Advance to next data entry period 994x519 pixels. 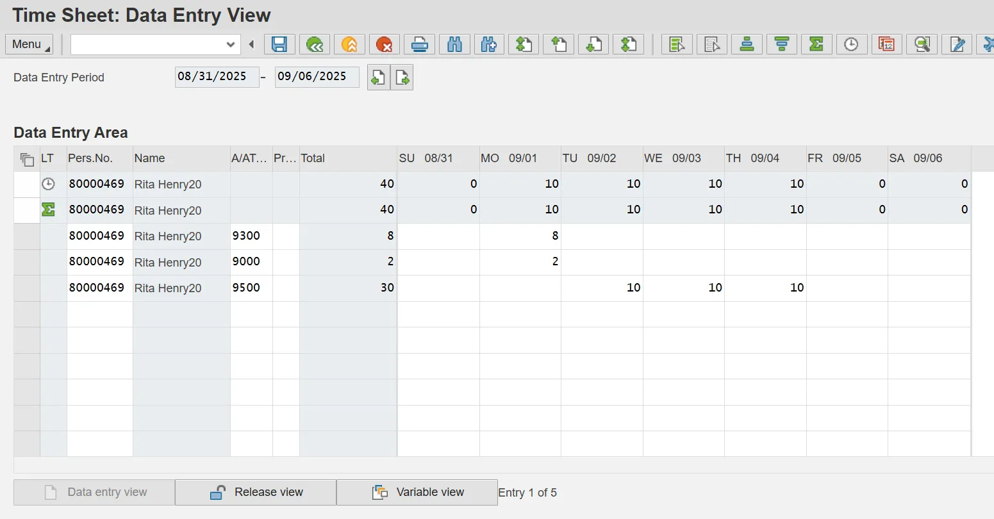click(402, 78)
